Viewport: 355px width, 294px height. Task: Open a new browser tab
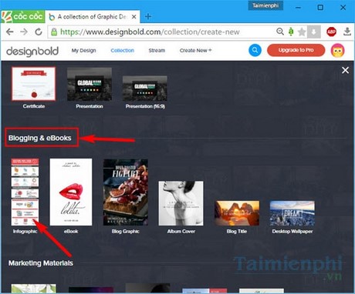pyautogui.click(x=148, y=17)
